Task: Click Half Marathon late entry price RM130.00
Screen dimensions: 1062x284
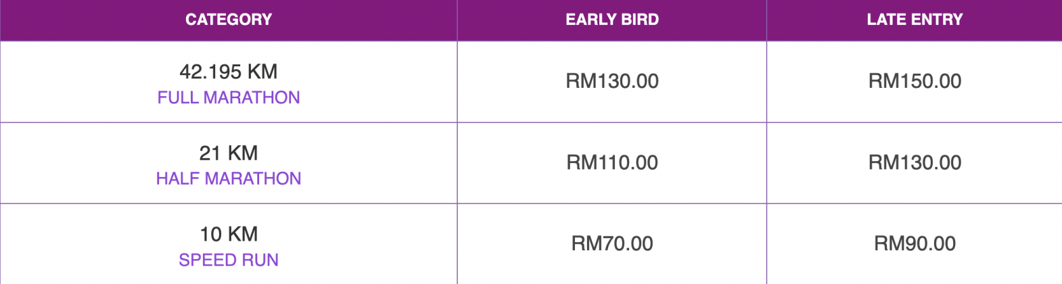Action: click(x=915, y=162)
